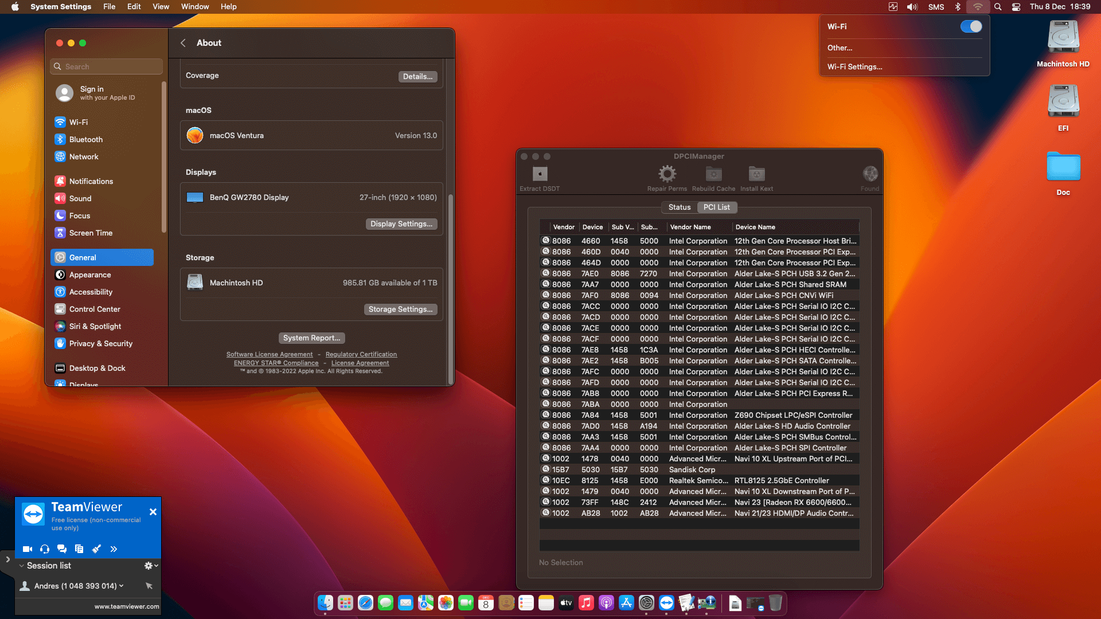
Task: Click TeamViewer headset voice icon
Action: click(45, 549)
